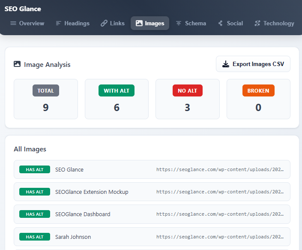Select Sarah Johnson alt text
302x250 pixels.
click(73, 237)
